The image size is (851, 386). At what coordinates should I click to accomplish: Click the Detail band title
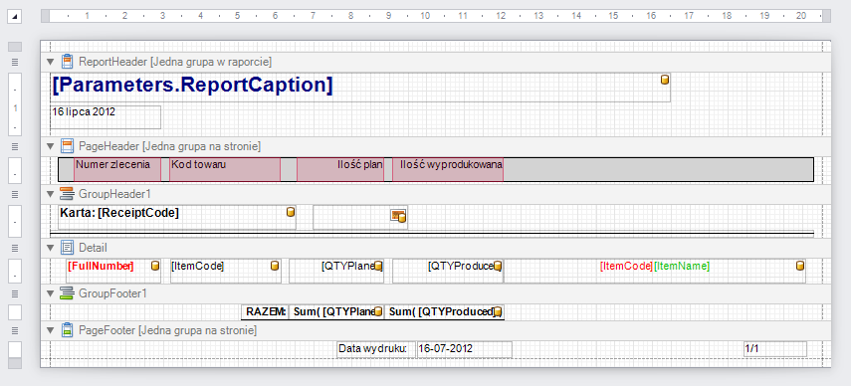(93, 248)
